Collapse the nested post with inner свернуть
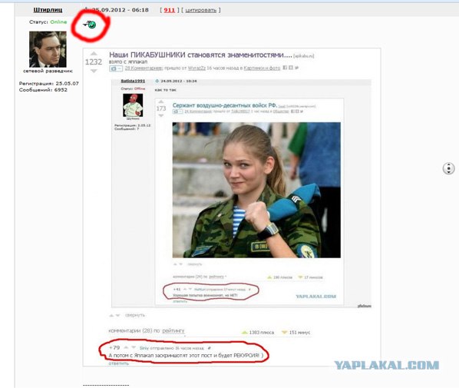Image resolution: width=459 pixels, height=388 pixels. pyautogui.click(x=195, y=264)
